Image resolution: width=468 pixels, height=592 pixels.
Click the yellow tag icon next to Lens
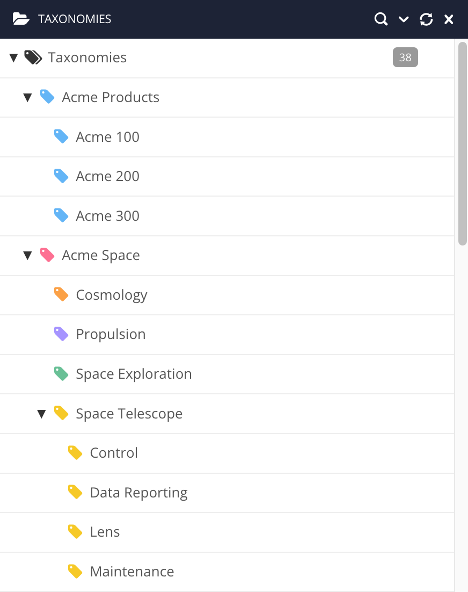click(75, 531)
